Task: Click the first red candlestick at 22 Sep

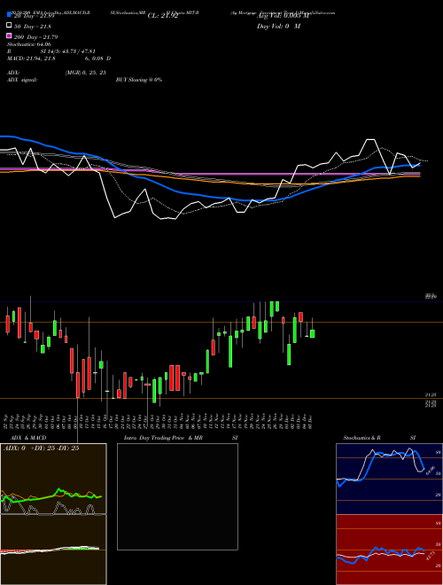Action: tap(7, 324)
